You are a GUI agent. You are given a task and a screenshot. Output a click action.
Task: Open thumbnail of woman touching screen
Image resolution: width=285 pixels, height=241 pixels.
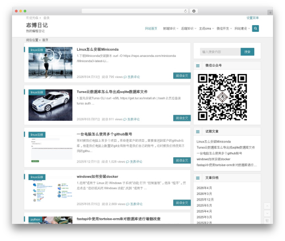tap(50, 63)
